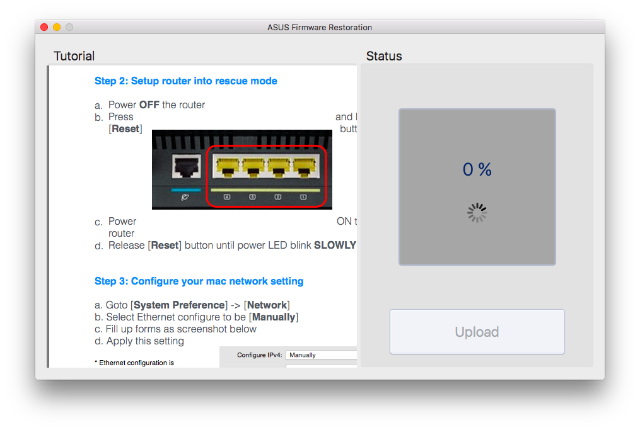The image size is (640, 430).
Task: Click the Upload button
Action: coord(477,331)
